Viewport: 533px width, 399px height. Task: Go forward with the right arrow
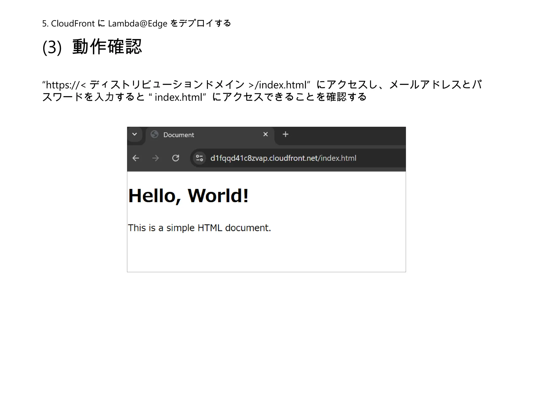155,158
